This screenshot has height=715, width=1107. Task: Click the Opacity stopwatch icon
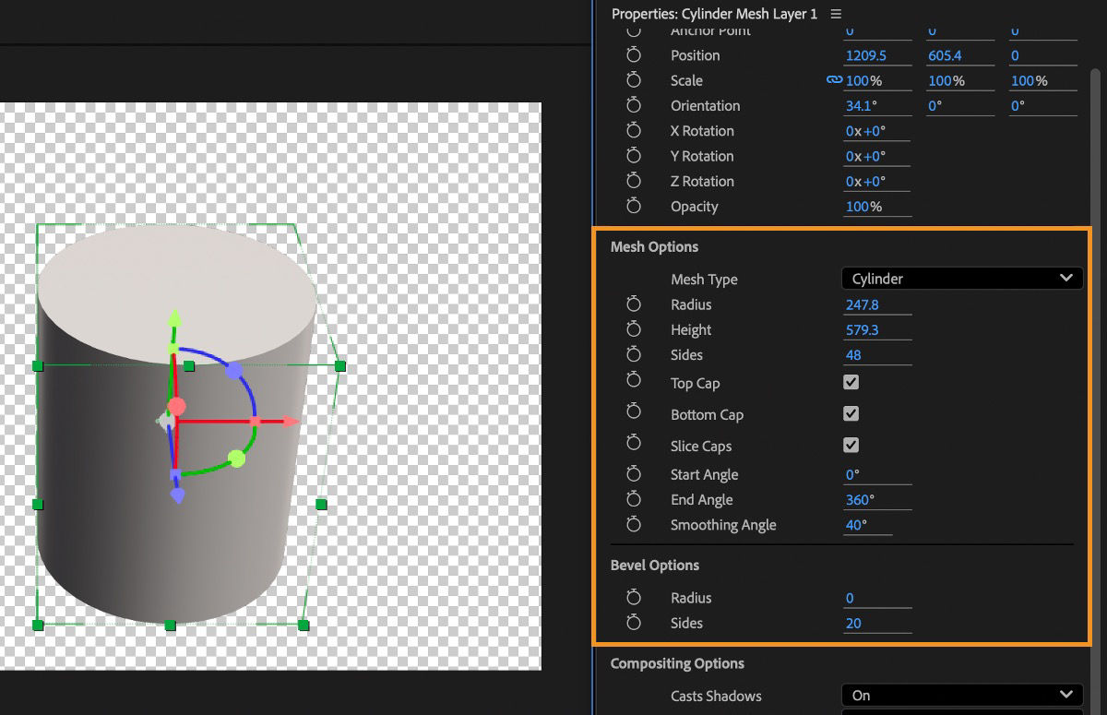(633, 207)
